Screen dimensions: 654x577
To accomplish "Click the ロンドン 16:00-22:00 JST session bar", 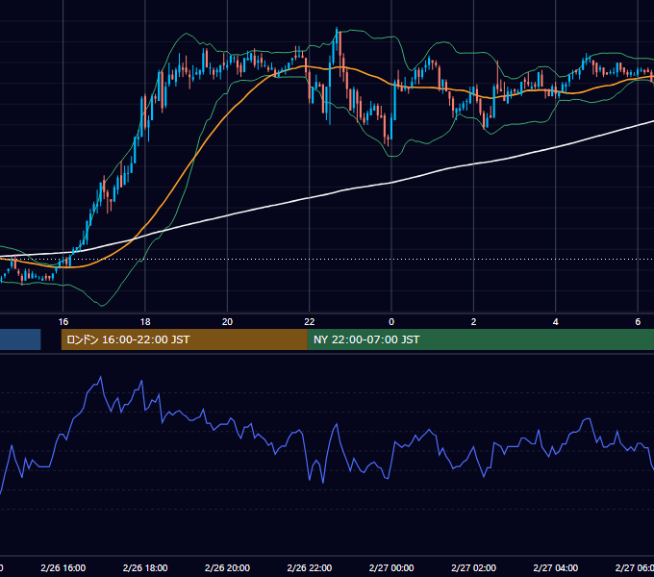I will (x=185, y=339).
